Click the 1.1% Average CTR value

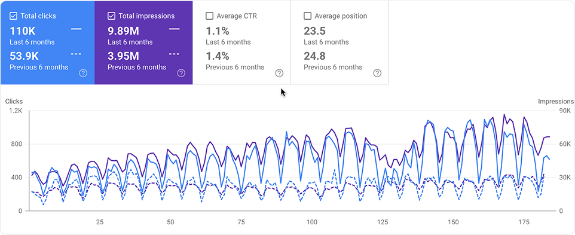pos(218,31)
